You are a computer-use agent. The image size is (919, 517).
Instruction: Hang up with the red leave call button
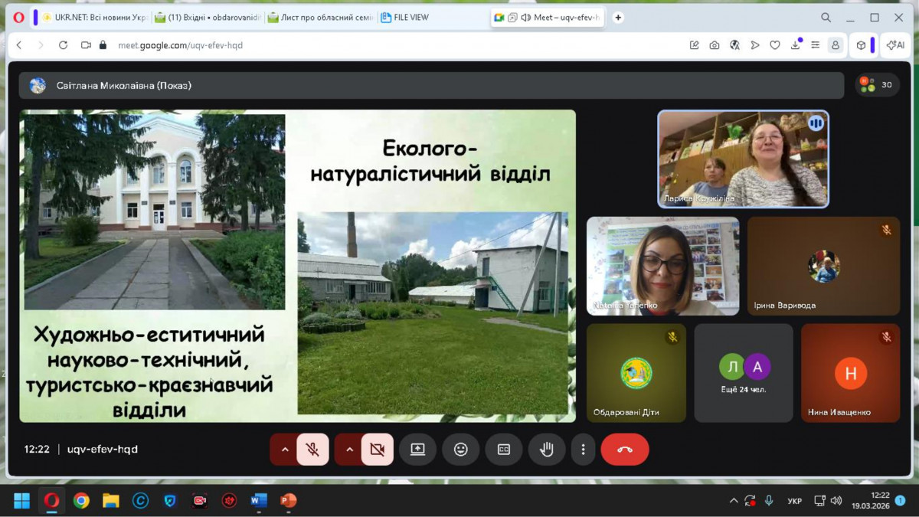(624, 450)
